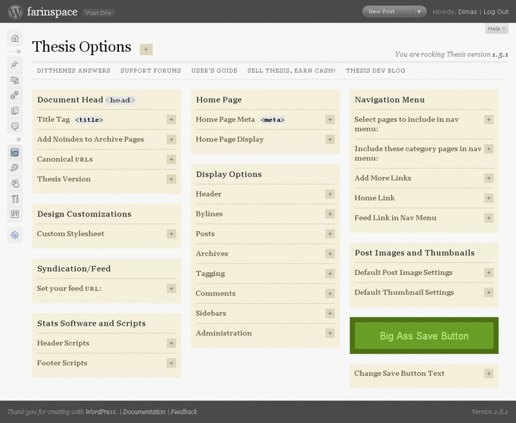Select the Plugins plug icon

15,168
